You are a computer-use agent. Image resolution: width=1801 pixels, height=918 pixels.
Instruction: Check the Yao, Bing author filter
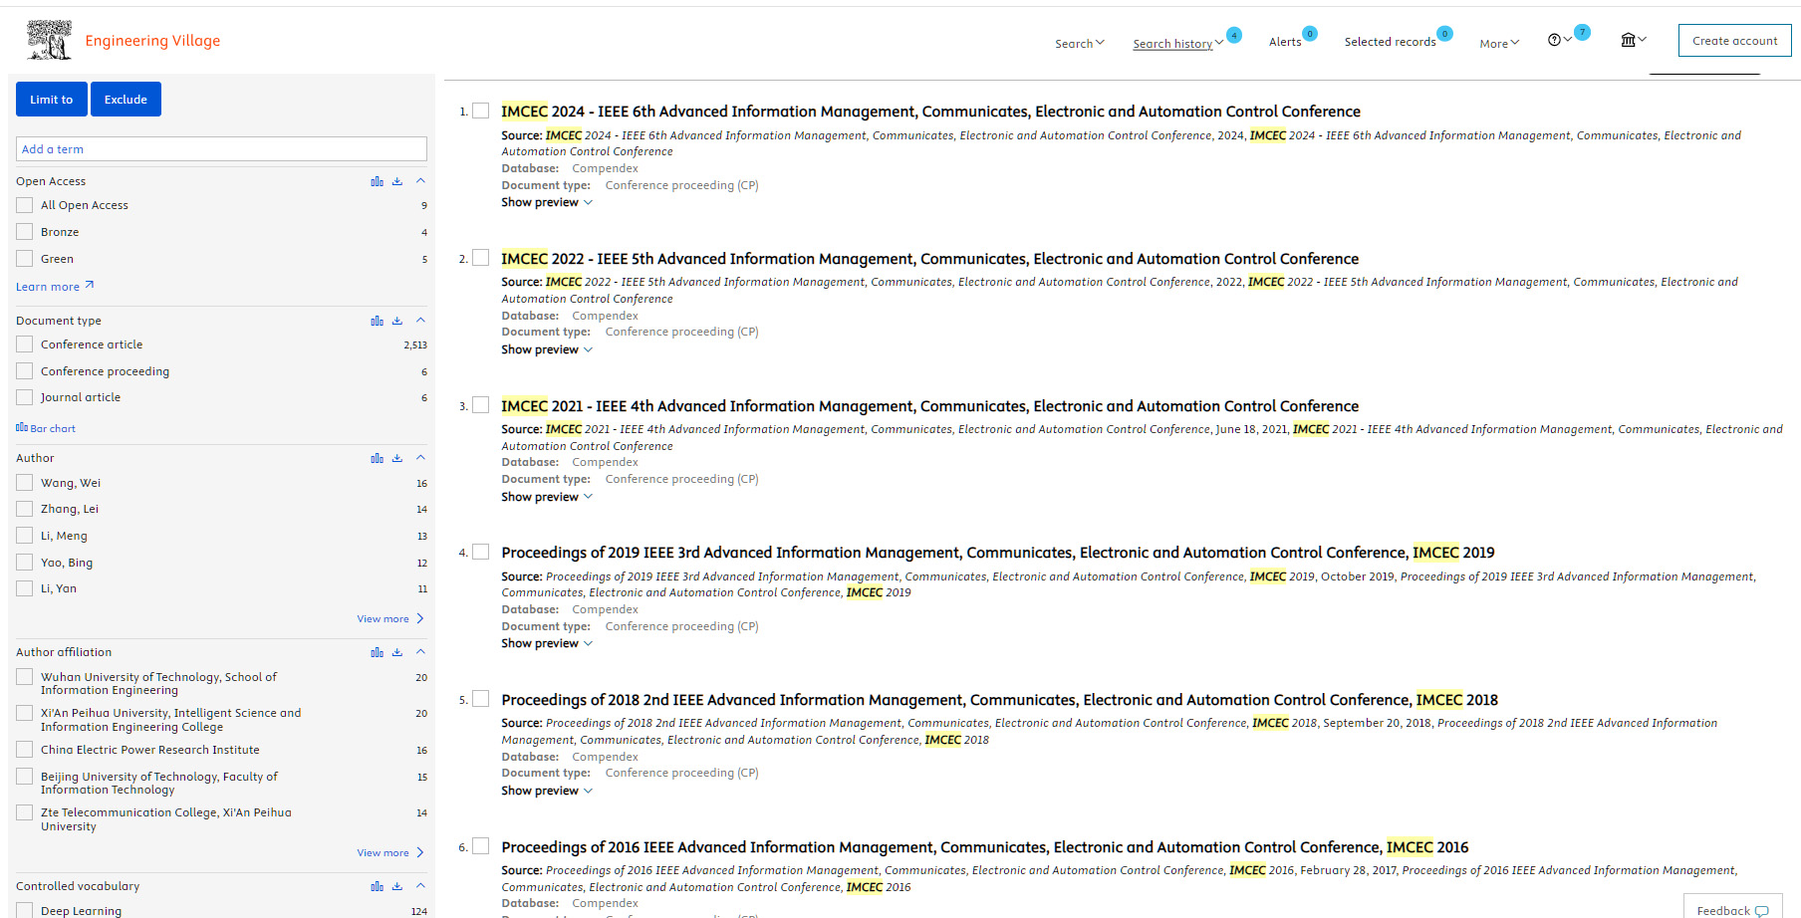click(25, 563)
